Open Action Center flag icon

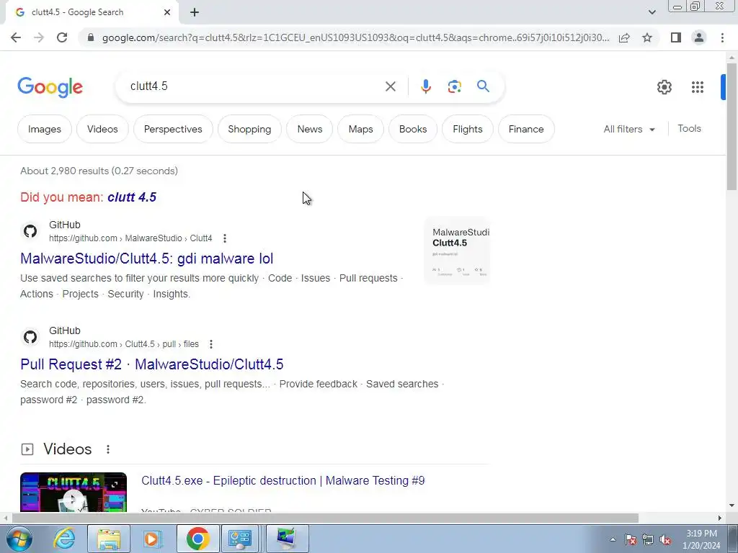click(631, 540)
